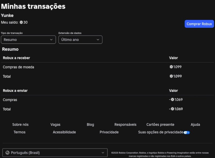Screen dimensions: 215x158
Task: Click the globe icon in language selector
Action: 8,153
